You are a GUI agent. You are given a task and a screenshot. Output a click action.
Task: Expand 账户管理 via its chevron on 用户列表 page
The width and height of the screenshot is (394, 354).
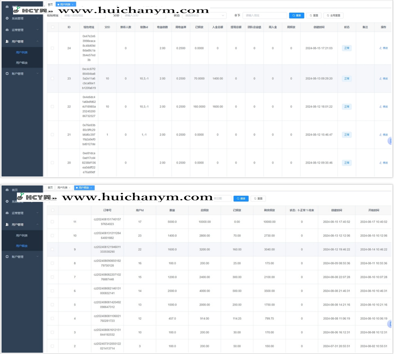tap(38, 73)
